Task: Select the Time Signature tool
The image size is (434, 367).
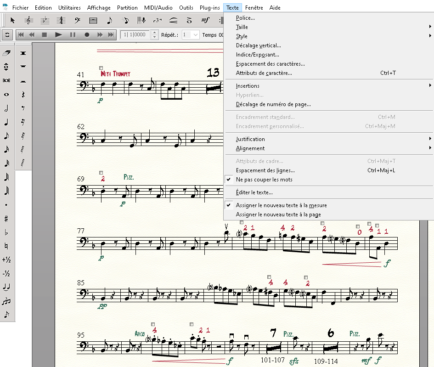Action: [x=61, y=20]
